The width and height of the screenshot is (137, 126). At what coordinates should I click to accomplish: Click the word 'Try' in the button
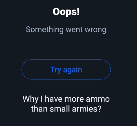click(x=56, y=70)
